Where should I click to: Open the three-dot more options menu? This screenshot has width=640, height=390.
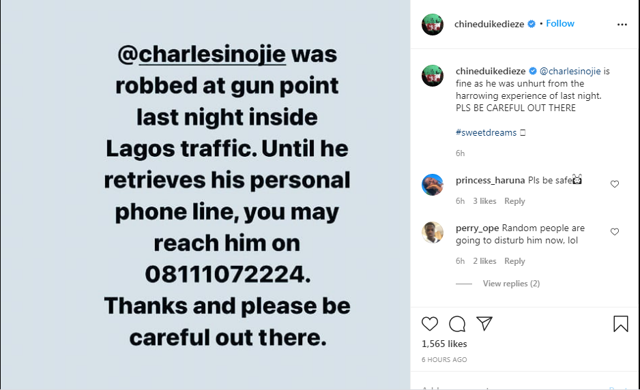tap(622, 25)
